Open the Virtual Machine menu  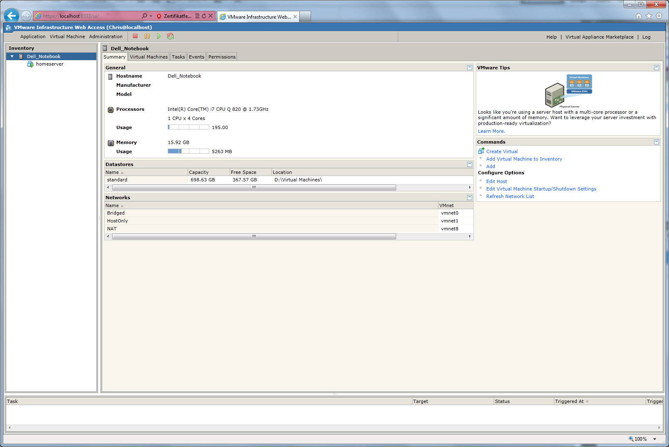[67, 37]
